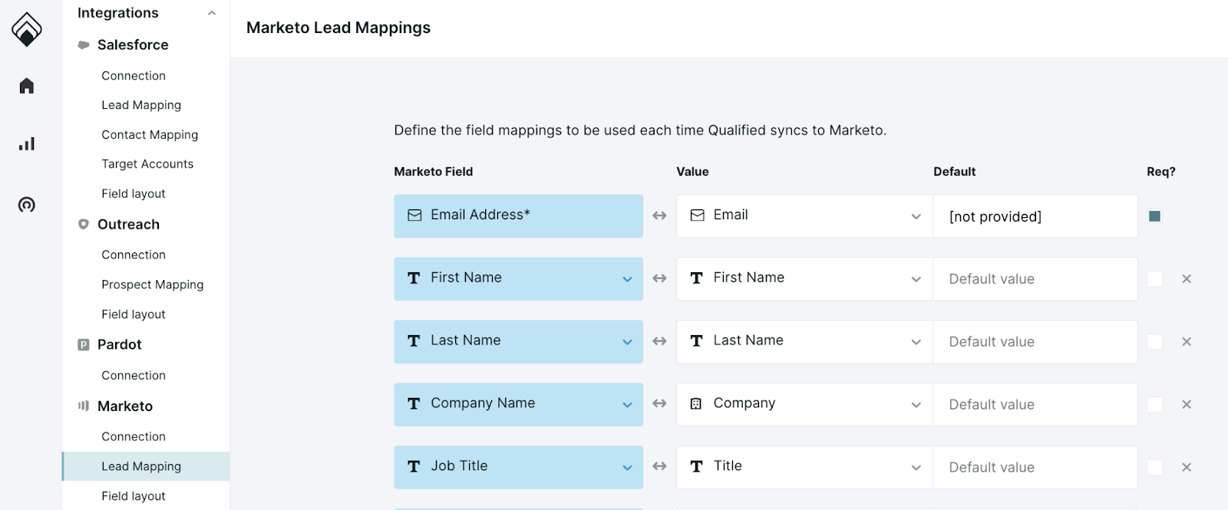Open Outreach Field layout
The height and width of the screenshot is (510, 1228).
pos(134,314)
